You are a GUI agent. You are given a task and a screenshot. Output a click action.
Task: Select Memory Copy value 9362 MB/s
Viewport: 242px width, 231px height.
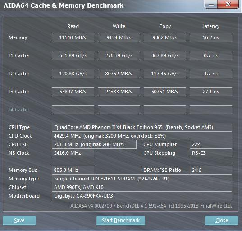(x=165, y=37)
